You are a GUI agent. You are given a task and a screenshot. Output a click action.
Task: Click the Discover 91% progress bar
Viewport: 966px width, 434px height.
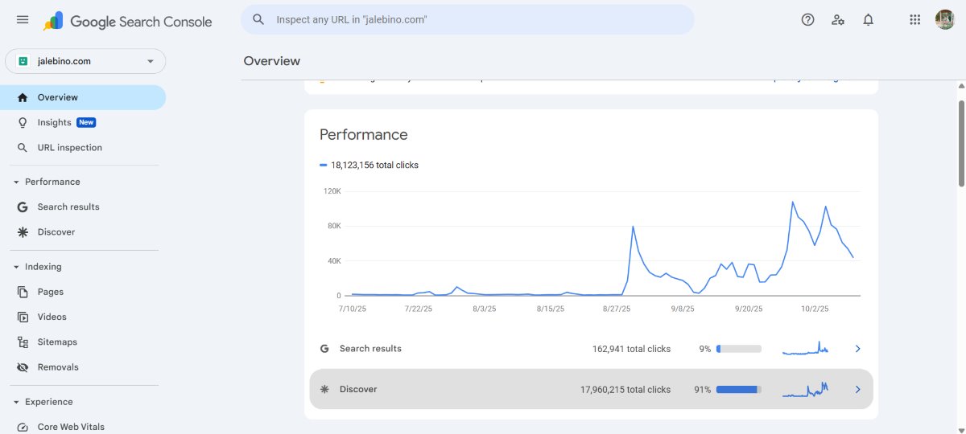click(738, 390)
